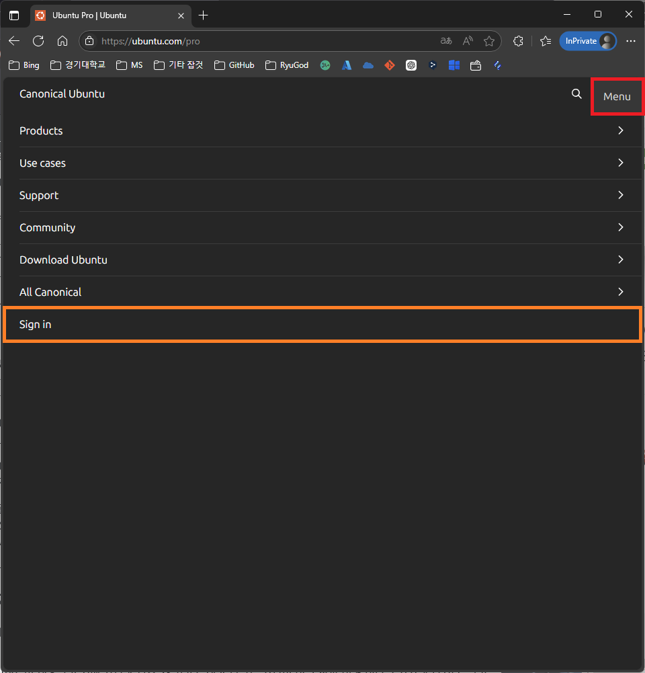Open the Azure bookmark icon
The image size is (645, 673).
point(347,65)
